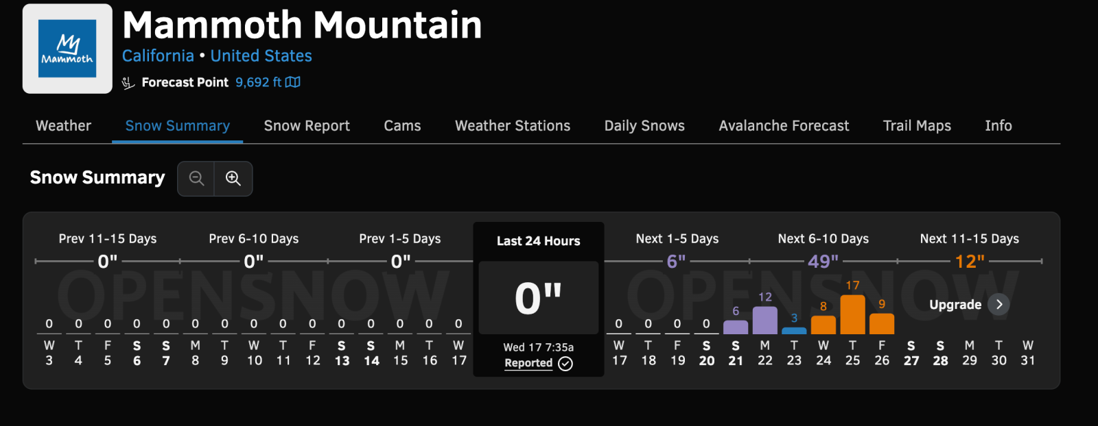The height and width of the screenshot is (426, 1098).
Task: Click the purple 12-inch snowfall bar for Monday 22
Action: click(765, 321)
